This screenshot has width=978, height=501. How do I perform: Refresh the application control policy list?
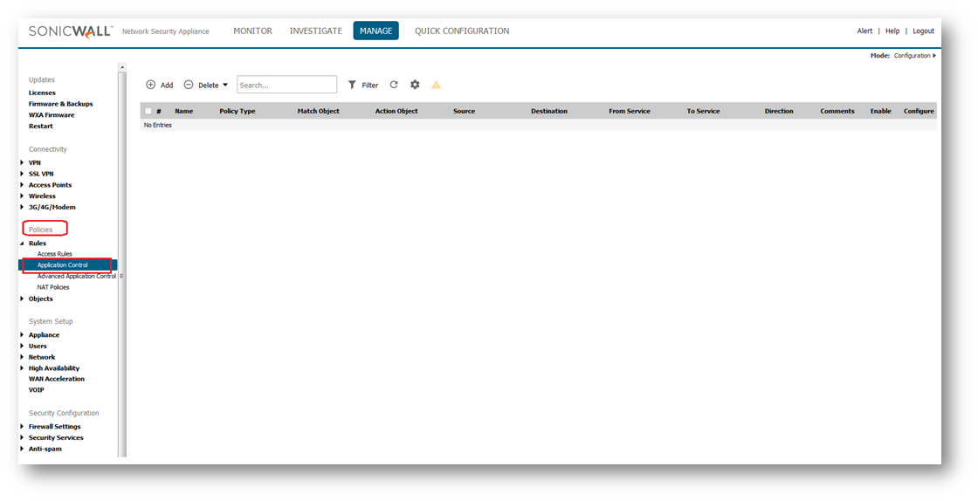pyautogui.click(x=394, y=85)
